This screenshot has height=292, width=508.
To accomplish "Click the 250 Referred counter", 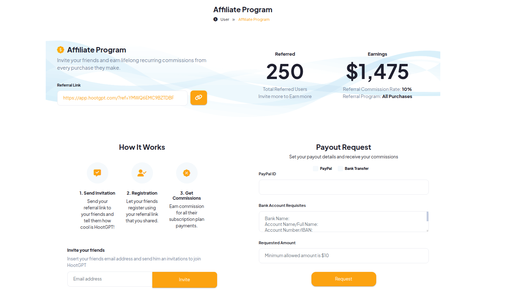I will click(x=285, y=71).
